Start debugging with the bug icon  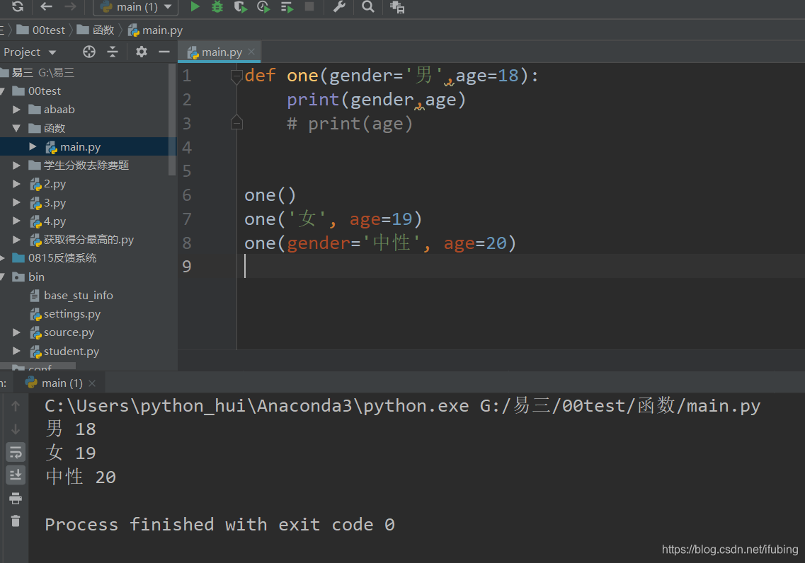point(217,6)
